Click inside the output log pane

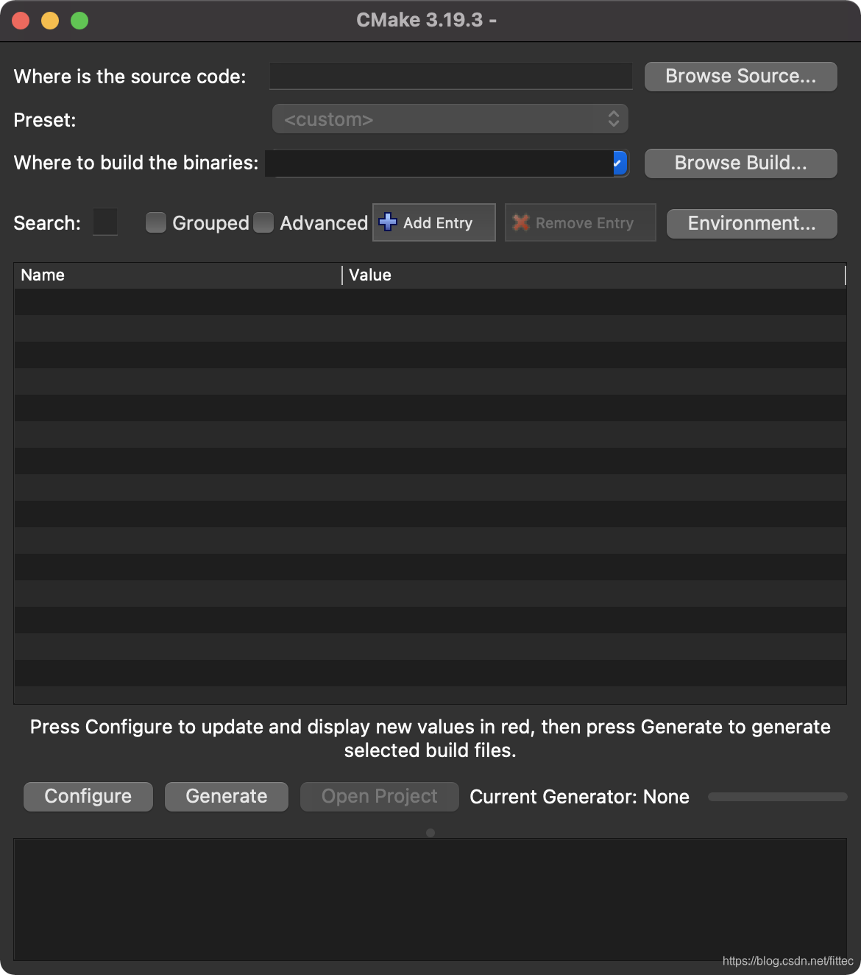(431, 899)
